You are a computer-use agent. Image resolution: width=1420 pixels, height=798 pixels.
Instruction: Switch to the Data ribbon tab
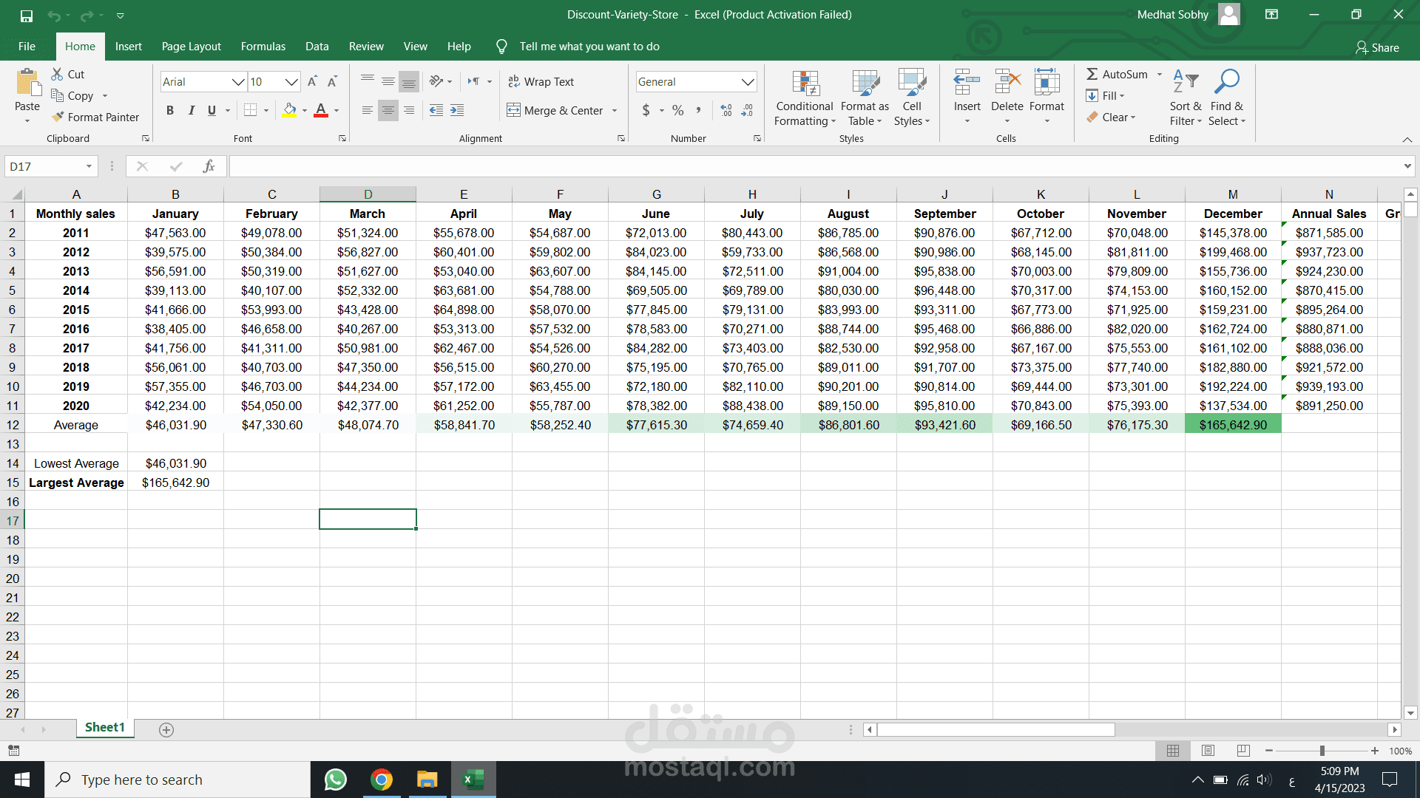[317, 47]
